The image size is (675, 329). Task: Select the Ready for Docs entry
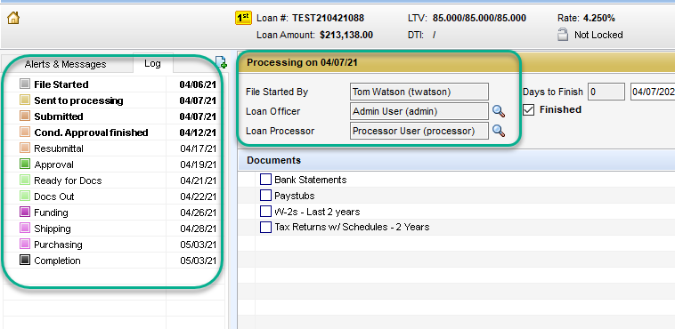[114, 181]
